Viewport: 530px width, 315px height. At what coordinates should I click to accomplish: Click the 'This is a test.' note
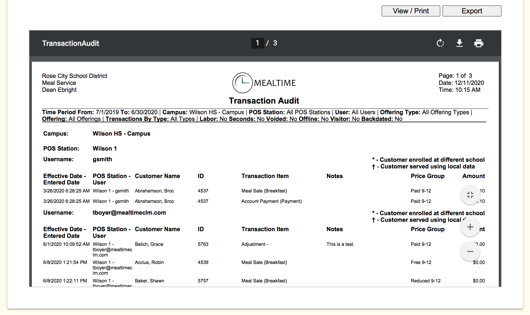[x=340, y=244]
